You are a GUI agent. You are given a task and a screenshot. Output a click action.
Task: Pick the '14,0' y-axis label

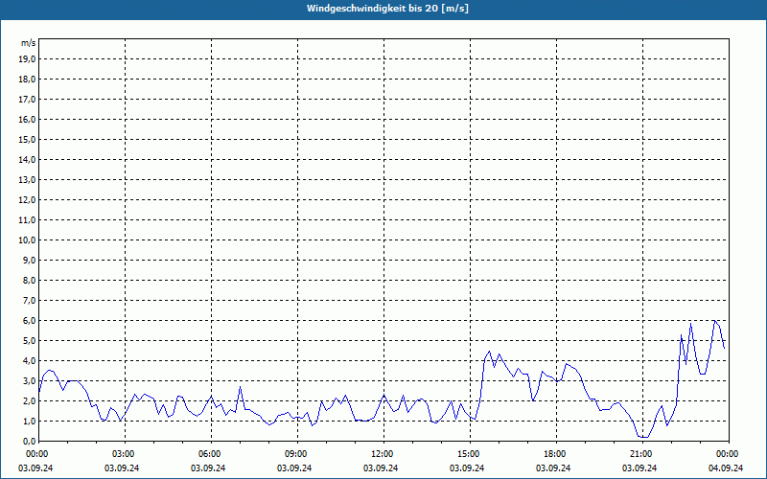(x=27, y=159)
